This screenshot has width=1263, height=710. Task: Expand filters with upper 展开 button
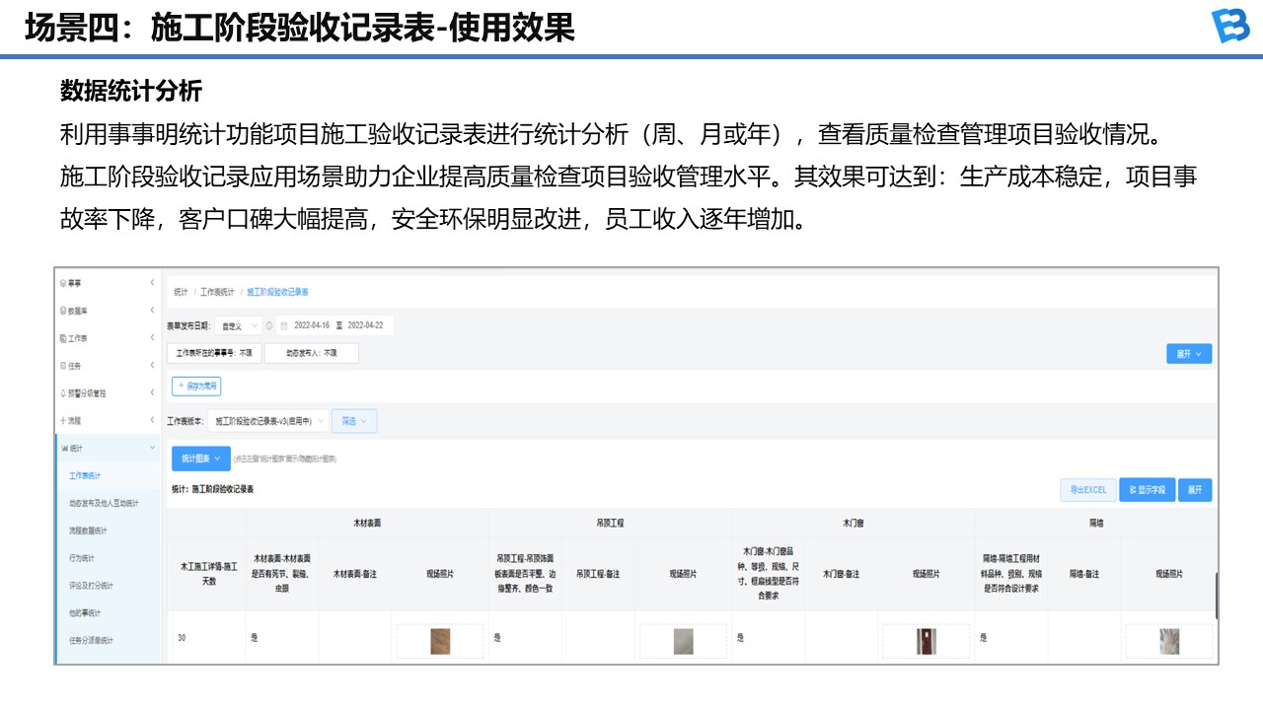click(x=1188, y=354)
